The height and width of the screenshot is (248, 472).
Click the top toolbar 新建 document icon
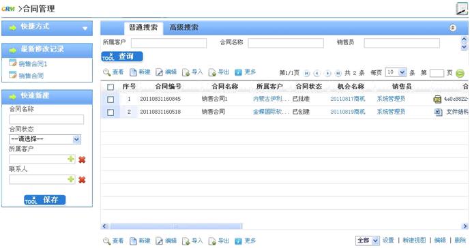point(133,72)
